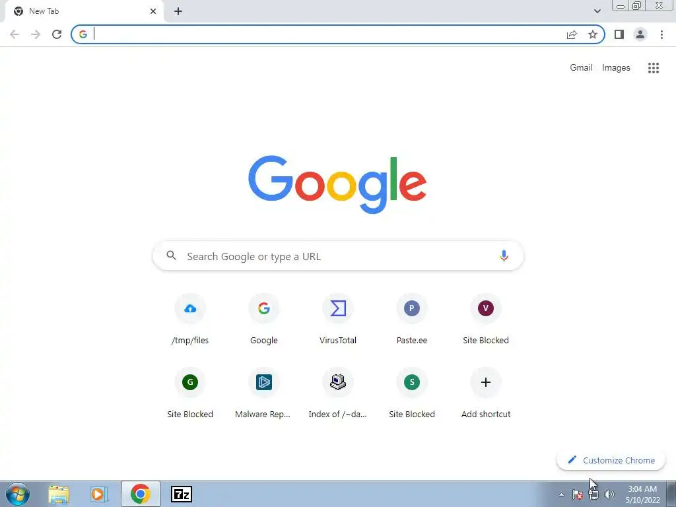Open the Site Blocked shortcut with S icon
The image size is (676, 507).
pyautogui.click(x=412, y=393)
